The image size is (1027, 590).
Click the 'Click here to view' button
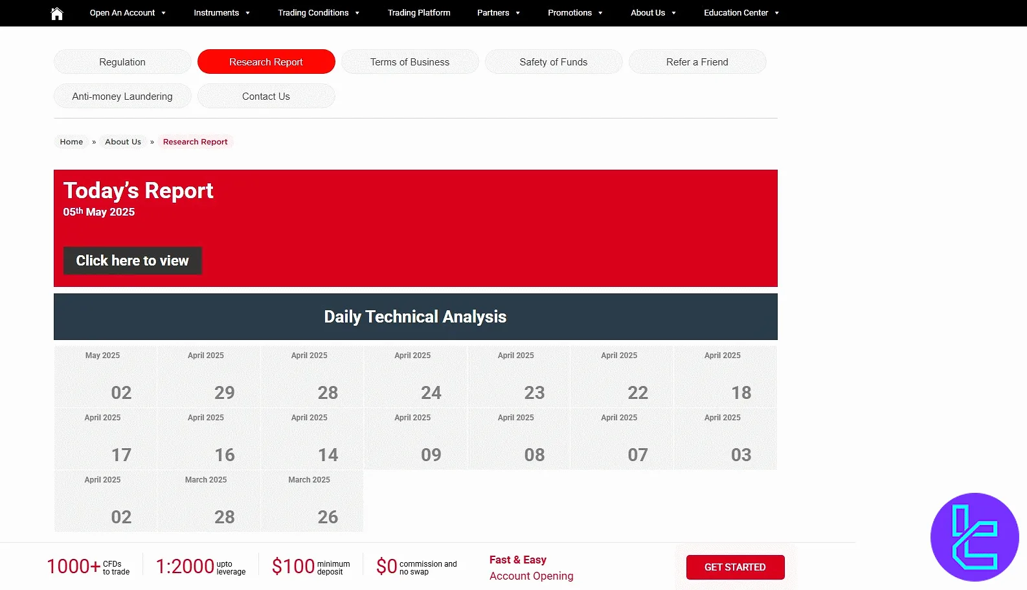point(133,260)
